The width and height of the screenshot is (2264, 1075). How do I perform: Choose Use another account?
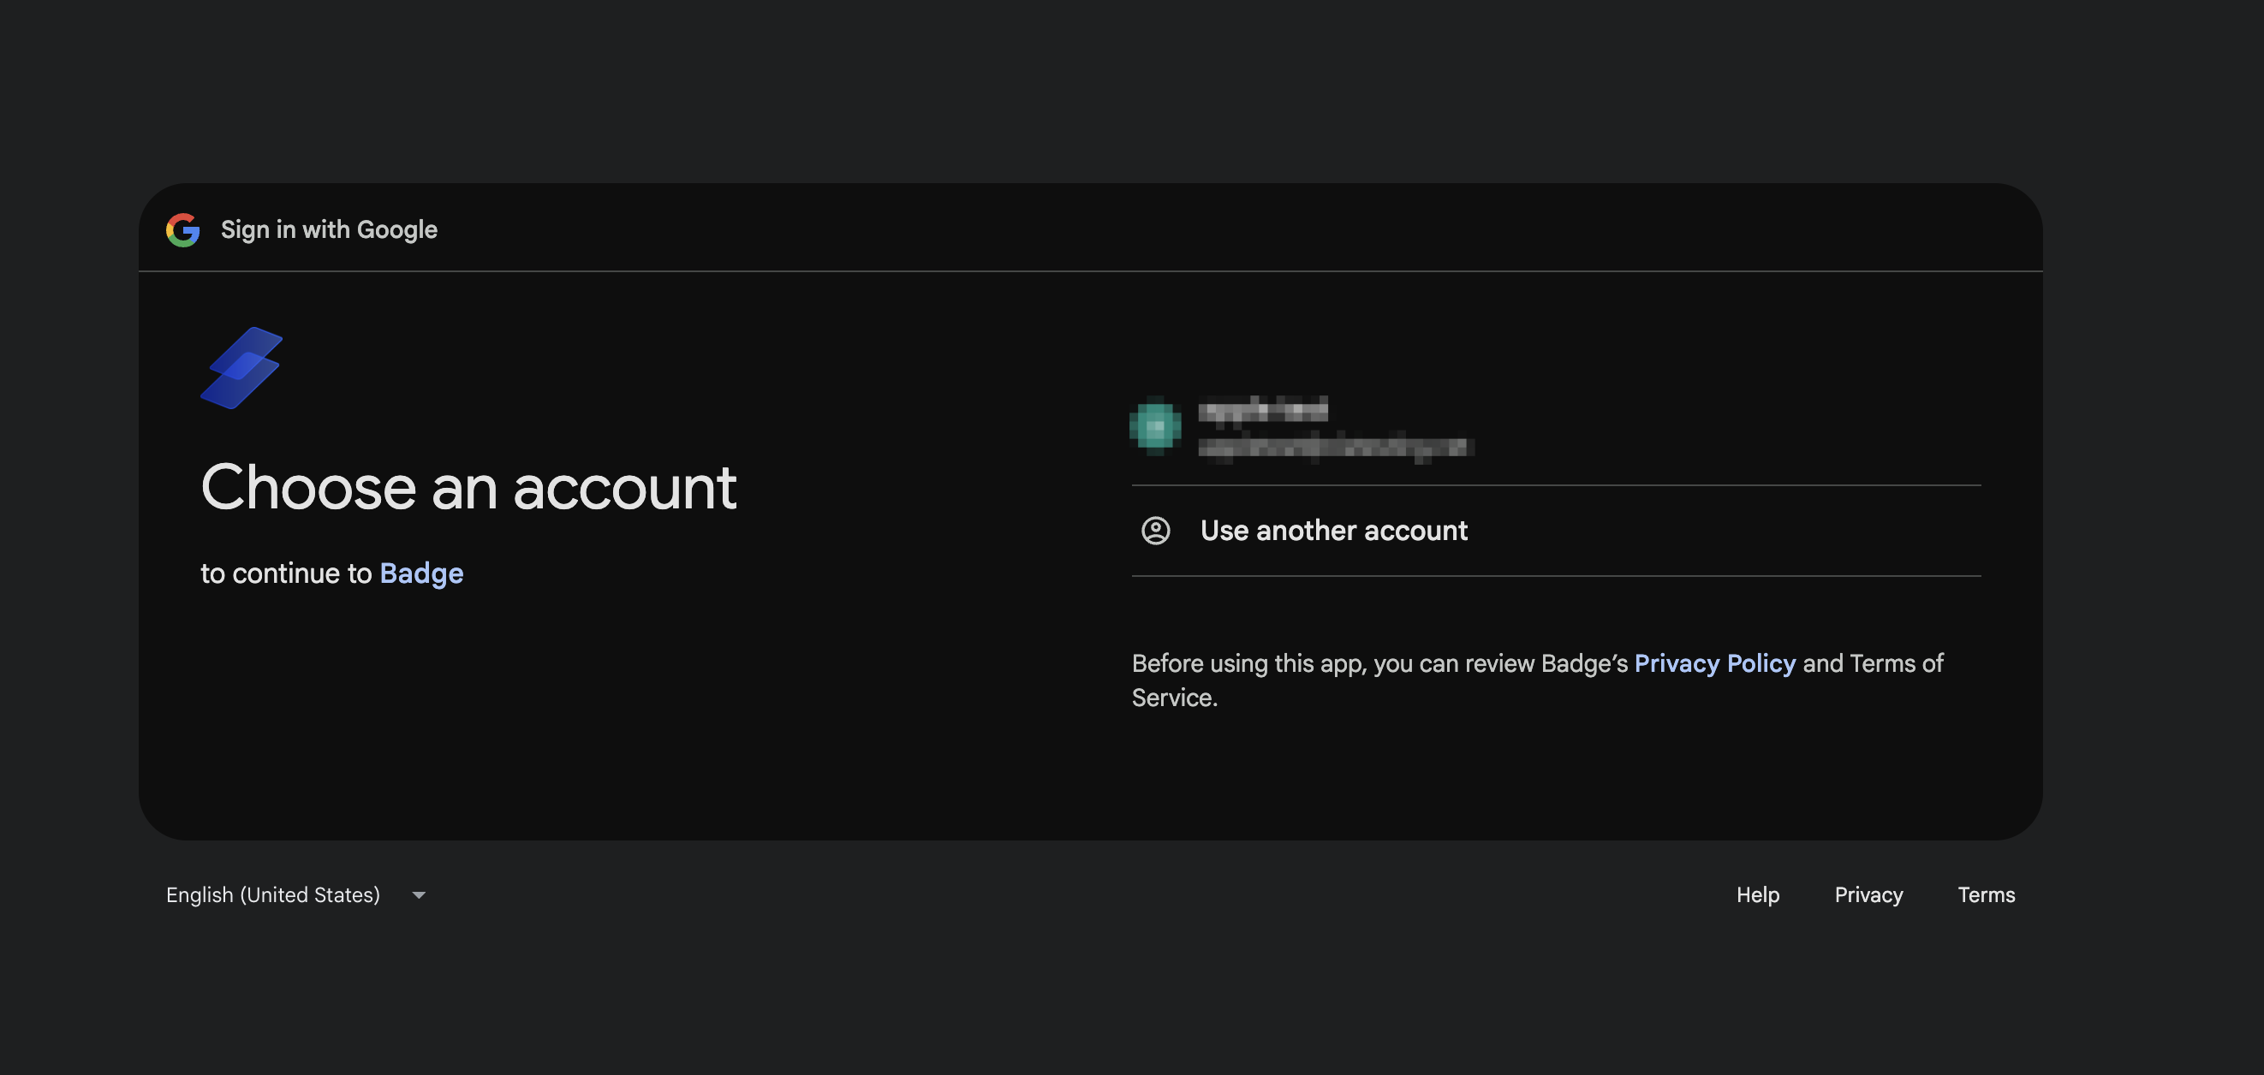[x=1556, y=531]
